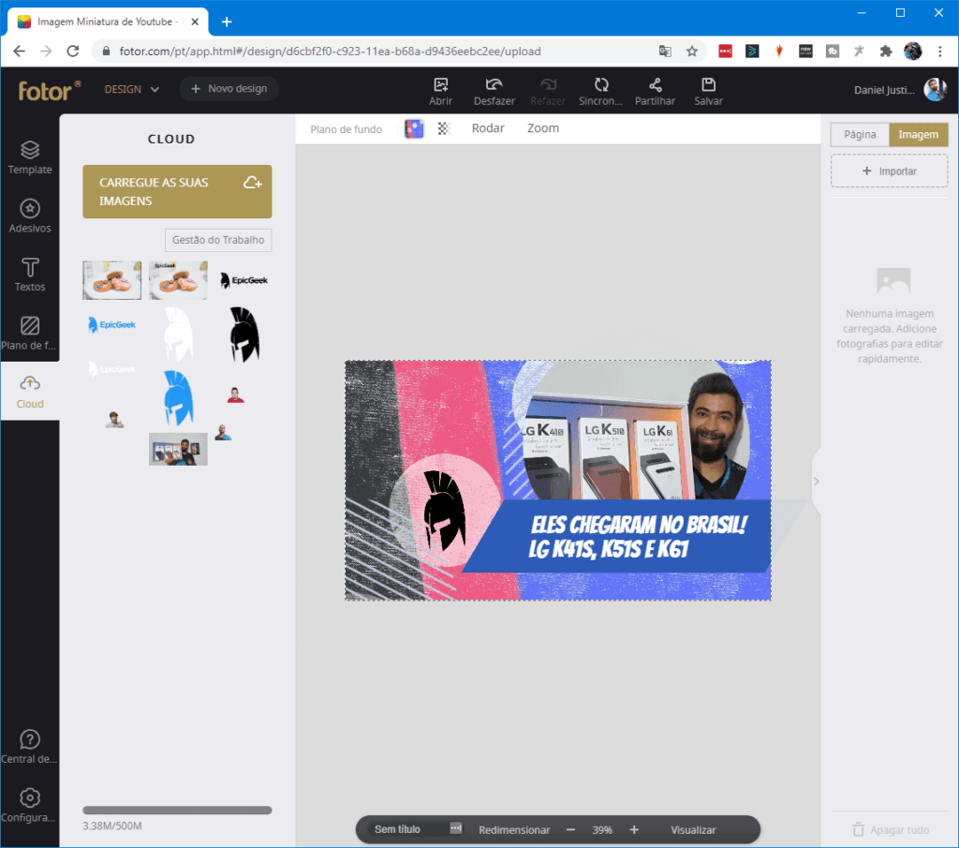Click the Carregue as suas imagens button
The height and width of the screenshot is (848, 959).
point(177,192)
